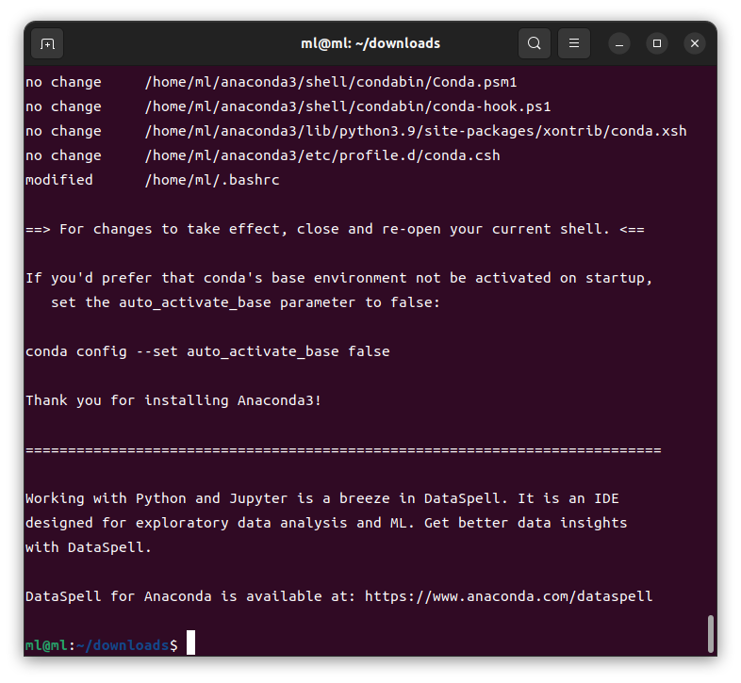Click the 'Working with Python and Jupyter' line
The image size is (741, 683).
click(x=322, y=498)
